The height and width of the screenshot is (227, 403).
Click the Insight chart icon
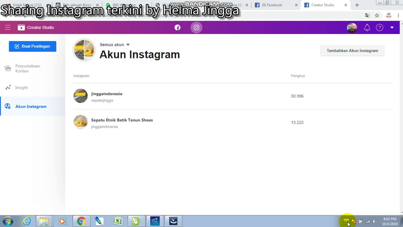8,87
